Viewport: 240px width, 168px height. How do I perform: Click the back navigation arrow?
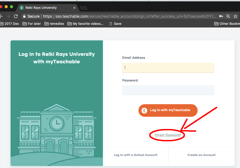[x=1, y=16]
